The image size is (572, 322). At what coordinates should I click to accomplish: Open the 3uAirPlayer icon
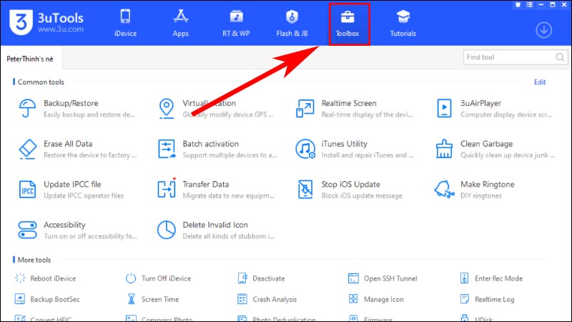pos(444,109)
